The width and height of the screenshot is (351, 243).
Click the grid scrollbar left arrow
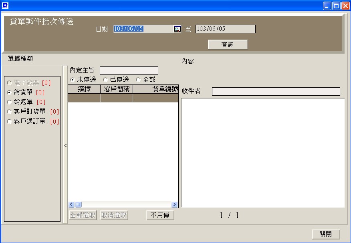click(x=71, y=204)
